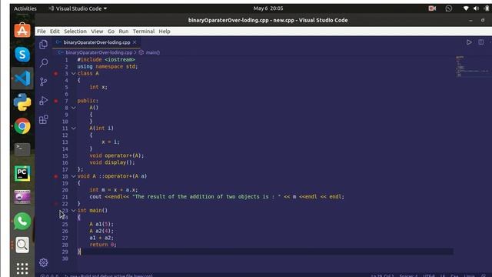
Task: Open the Help menu
Action: tap(165, 32)
